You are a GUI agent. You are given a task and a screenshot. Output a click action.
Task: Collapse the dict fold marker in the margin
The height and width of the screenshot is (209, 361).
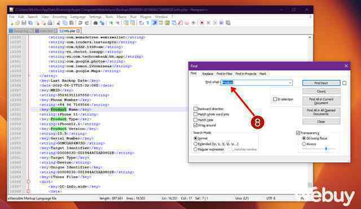point(29,181)
